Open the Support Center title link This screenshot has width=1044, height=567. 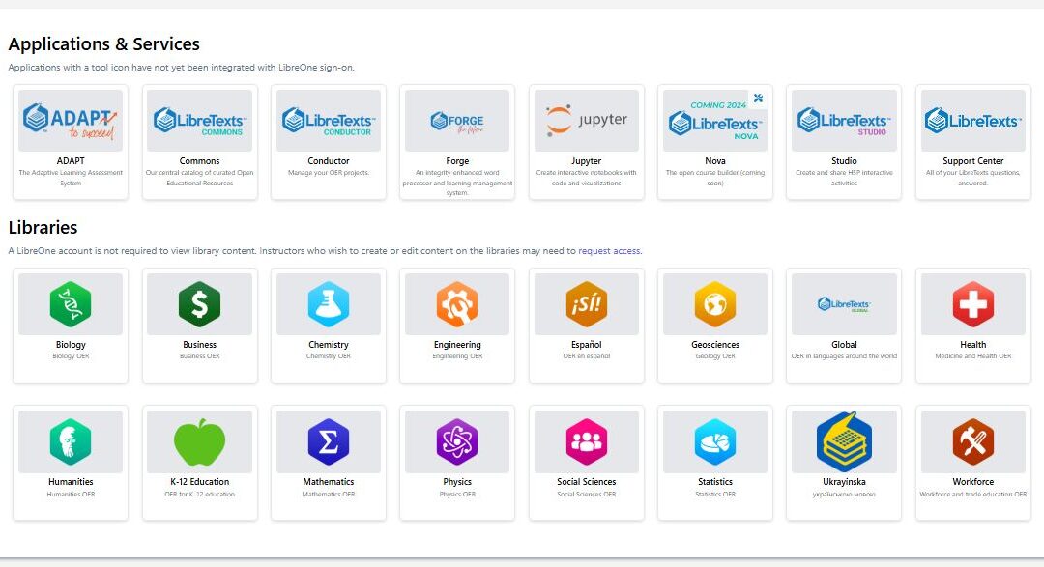(x=972, y=161)
